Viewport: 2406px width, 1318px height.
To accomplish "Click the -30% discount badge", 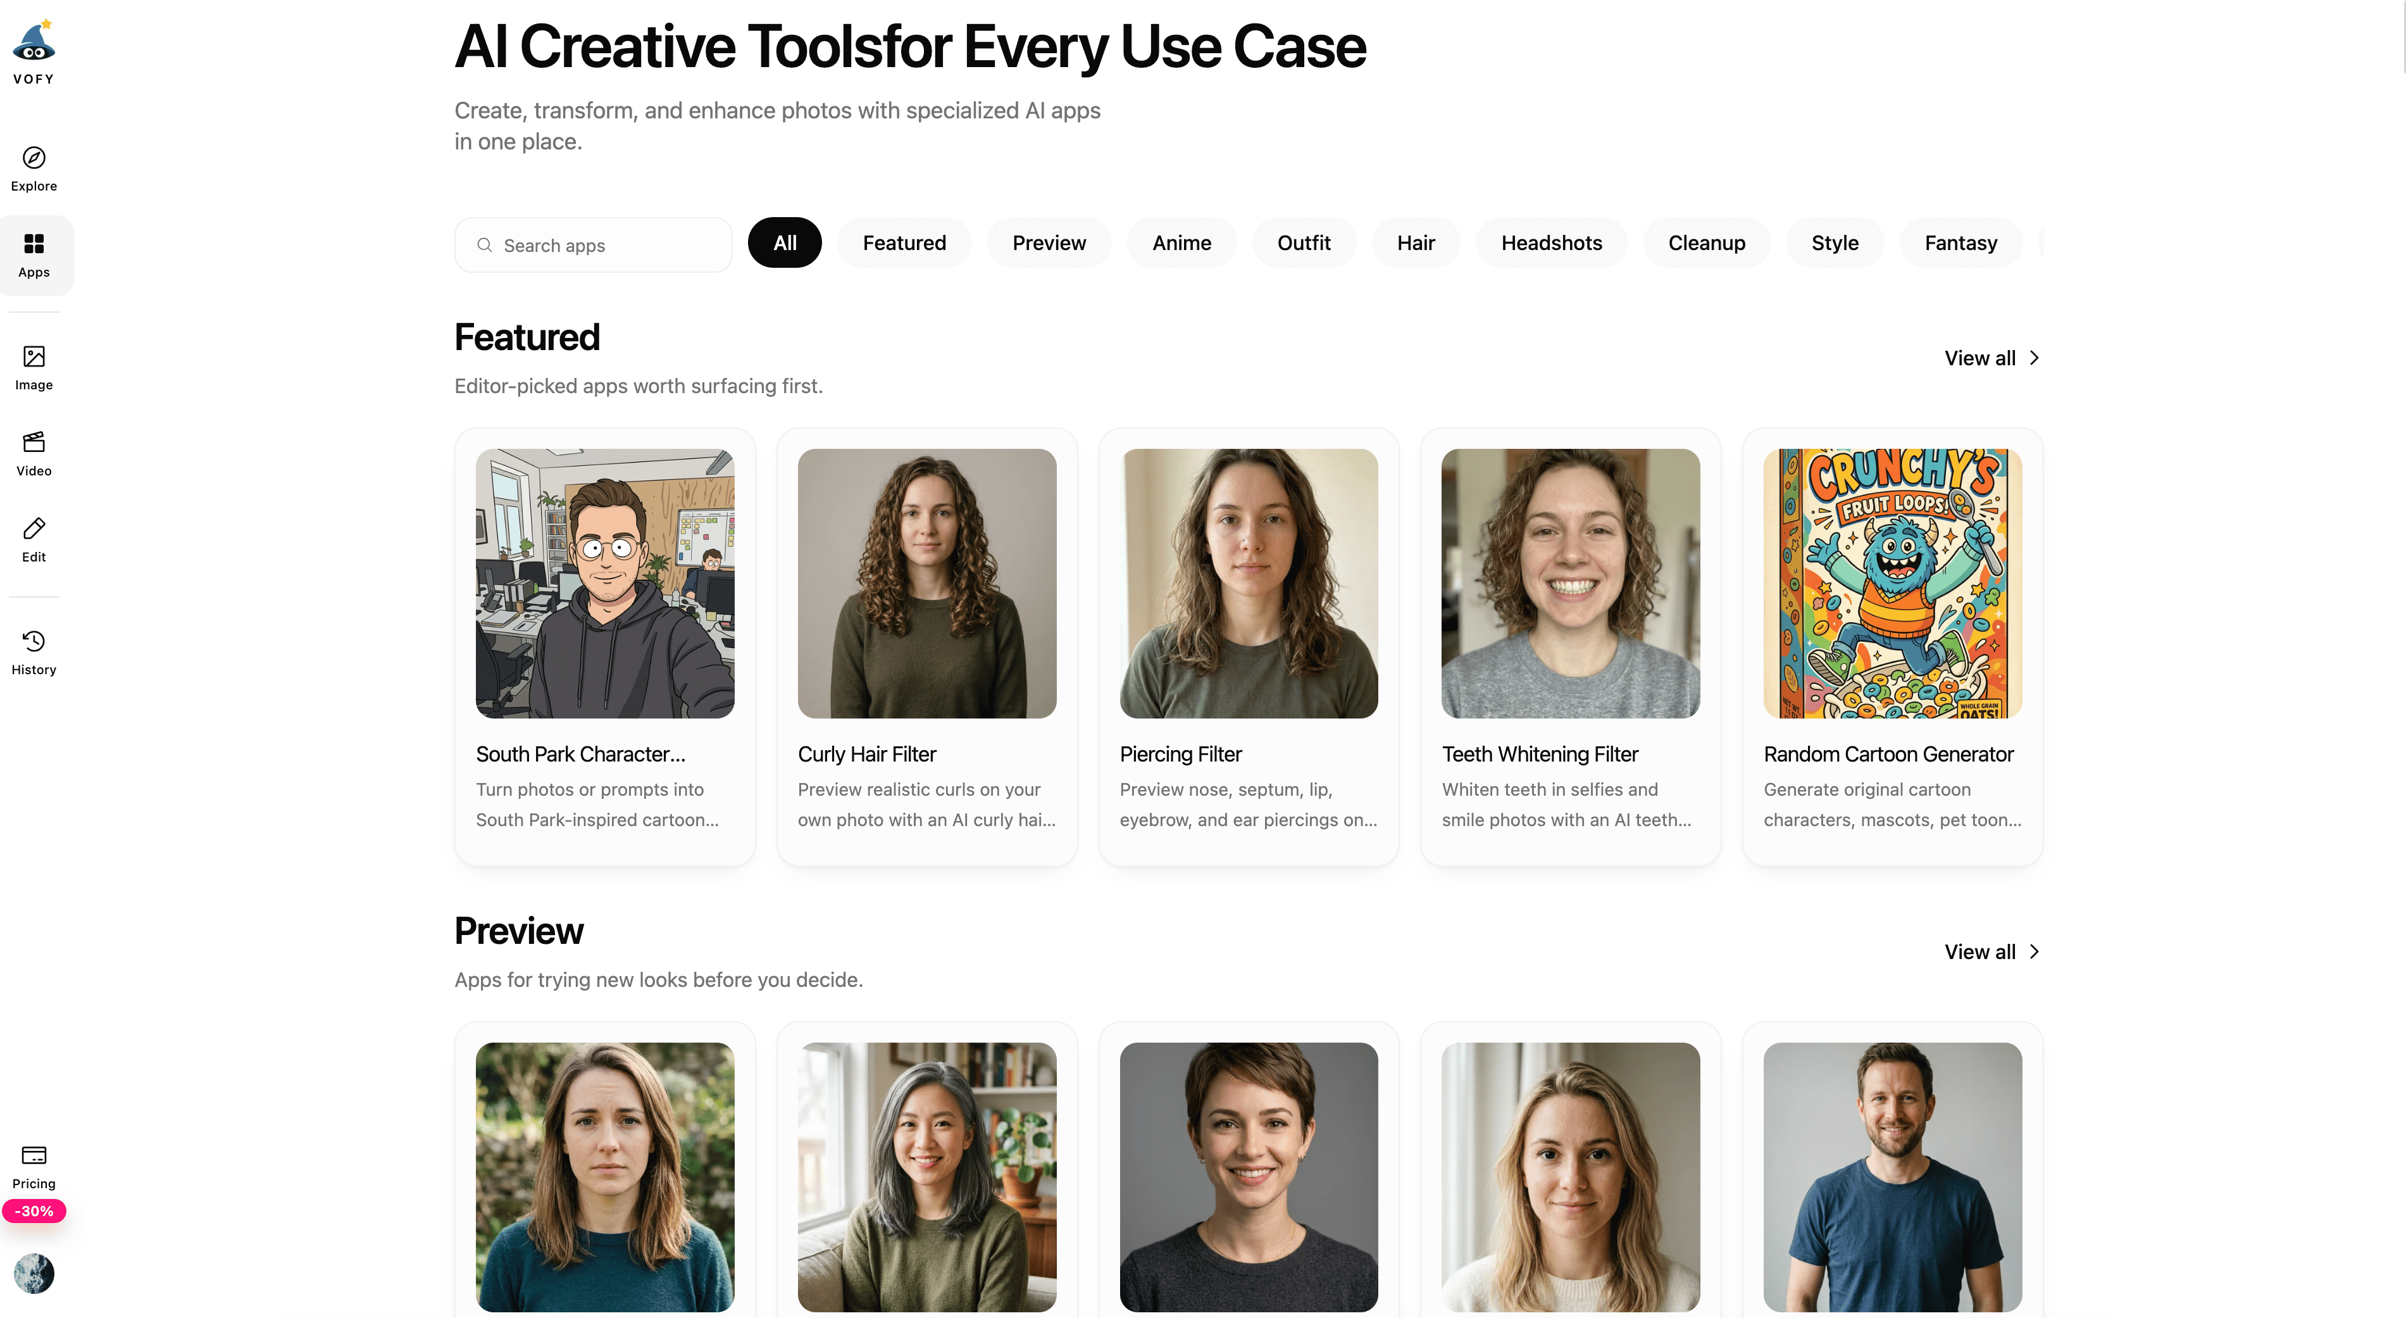I will [34, 1212].
